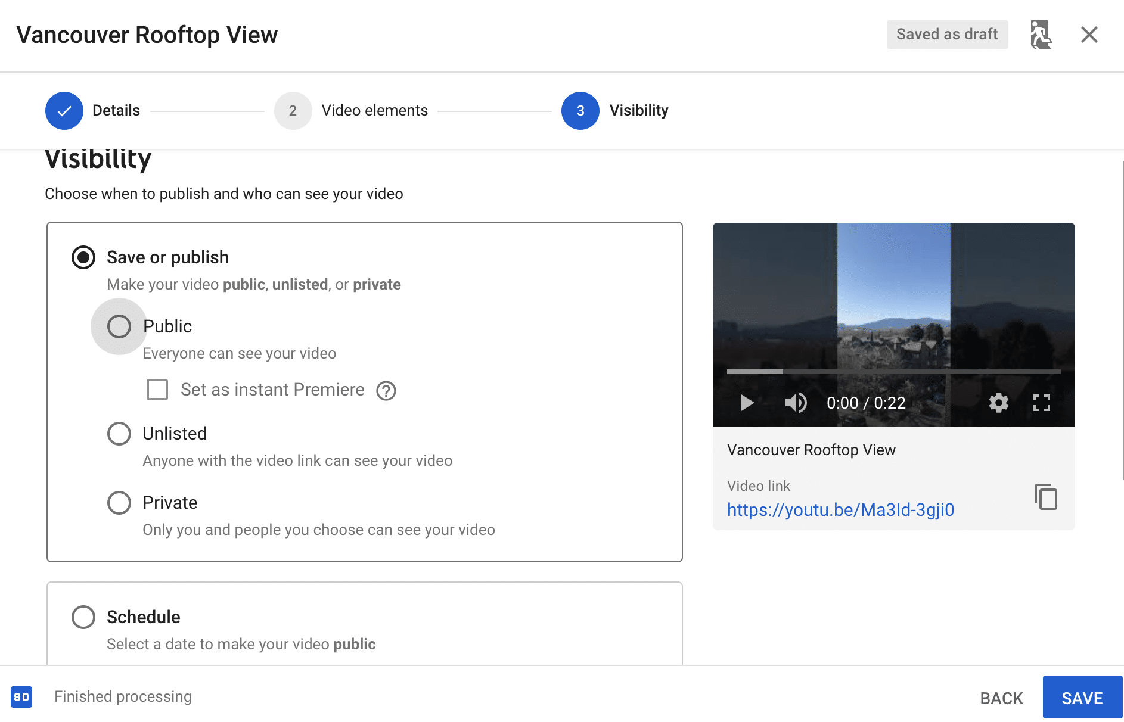This screenshot has height=722, width=1124.
Task: Choose the Unlisted visibility option
Action: [119, 434]
